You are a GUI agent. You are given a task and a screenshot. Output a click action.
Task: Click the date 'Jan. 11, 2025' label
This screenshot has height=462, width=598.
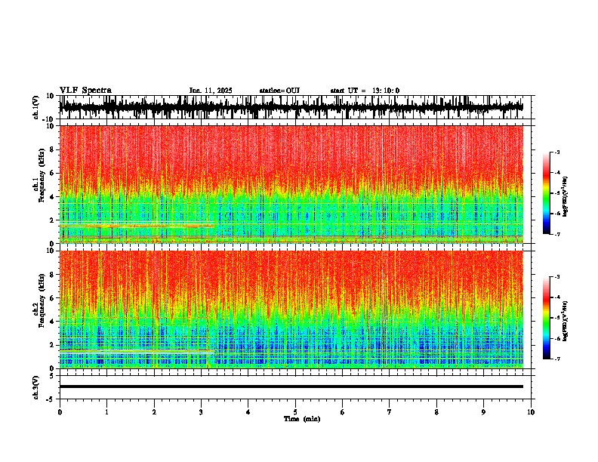click(211, 91)
